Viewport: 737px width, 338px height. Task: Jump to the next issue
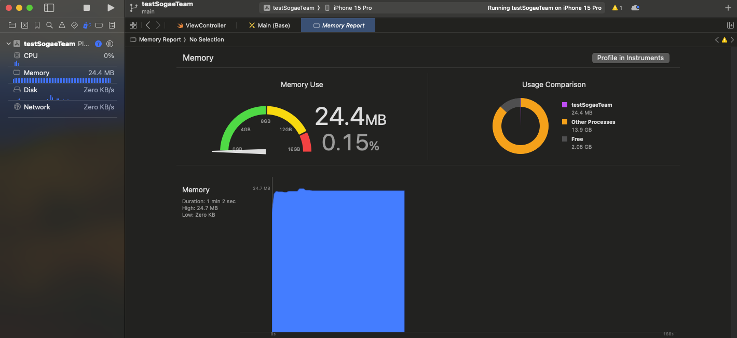(x=732, y=39)
